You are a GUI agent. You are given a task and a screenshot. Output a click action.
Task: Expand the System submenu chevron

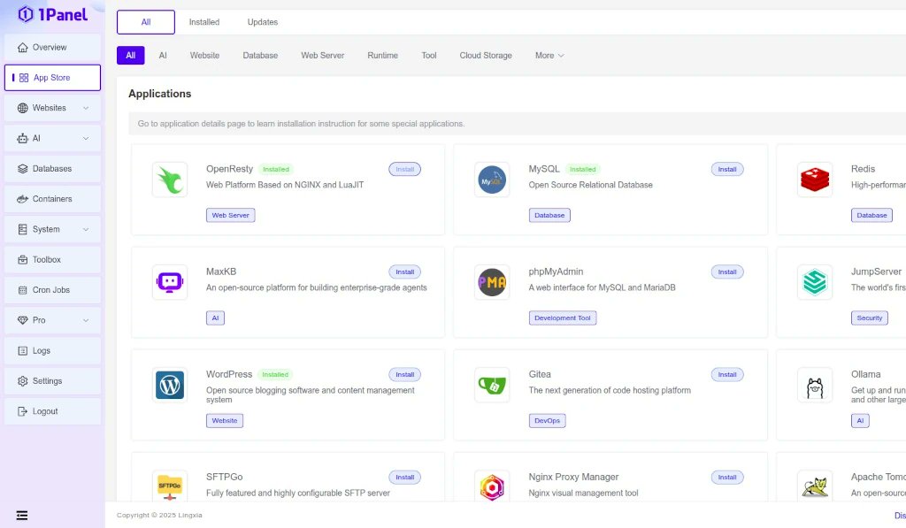(x=86, y=229)
